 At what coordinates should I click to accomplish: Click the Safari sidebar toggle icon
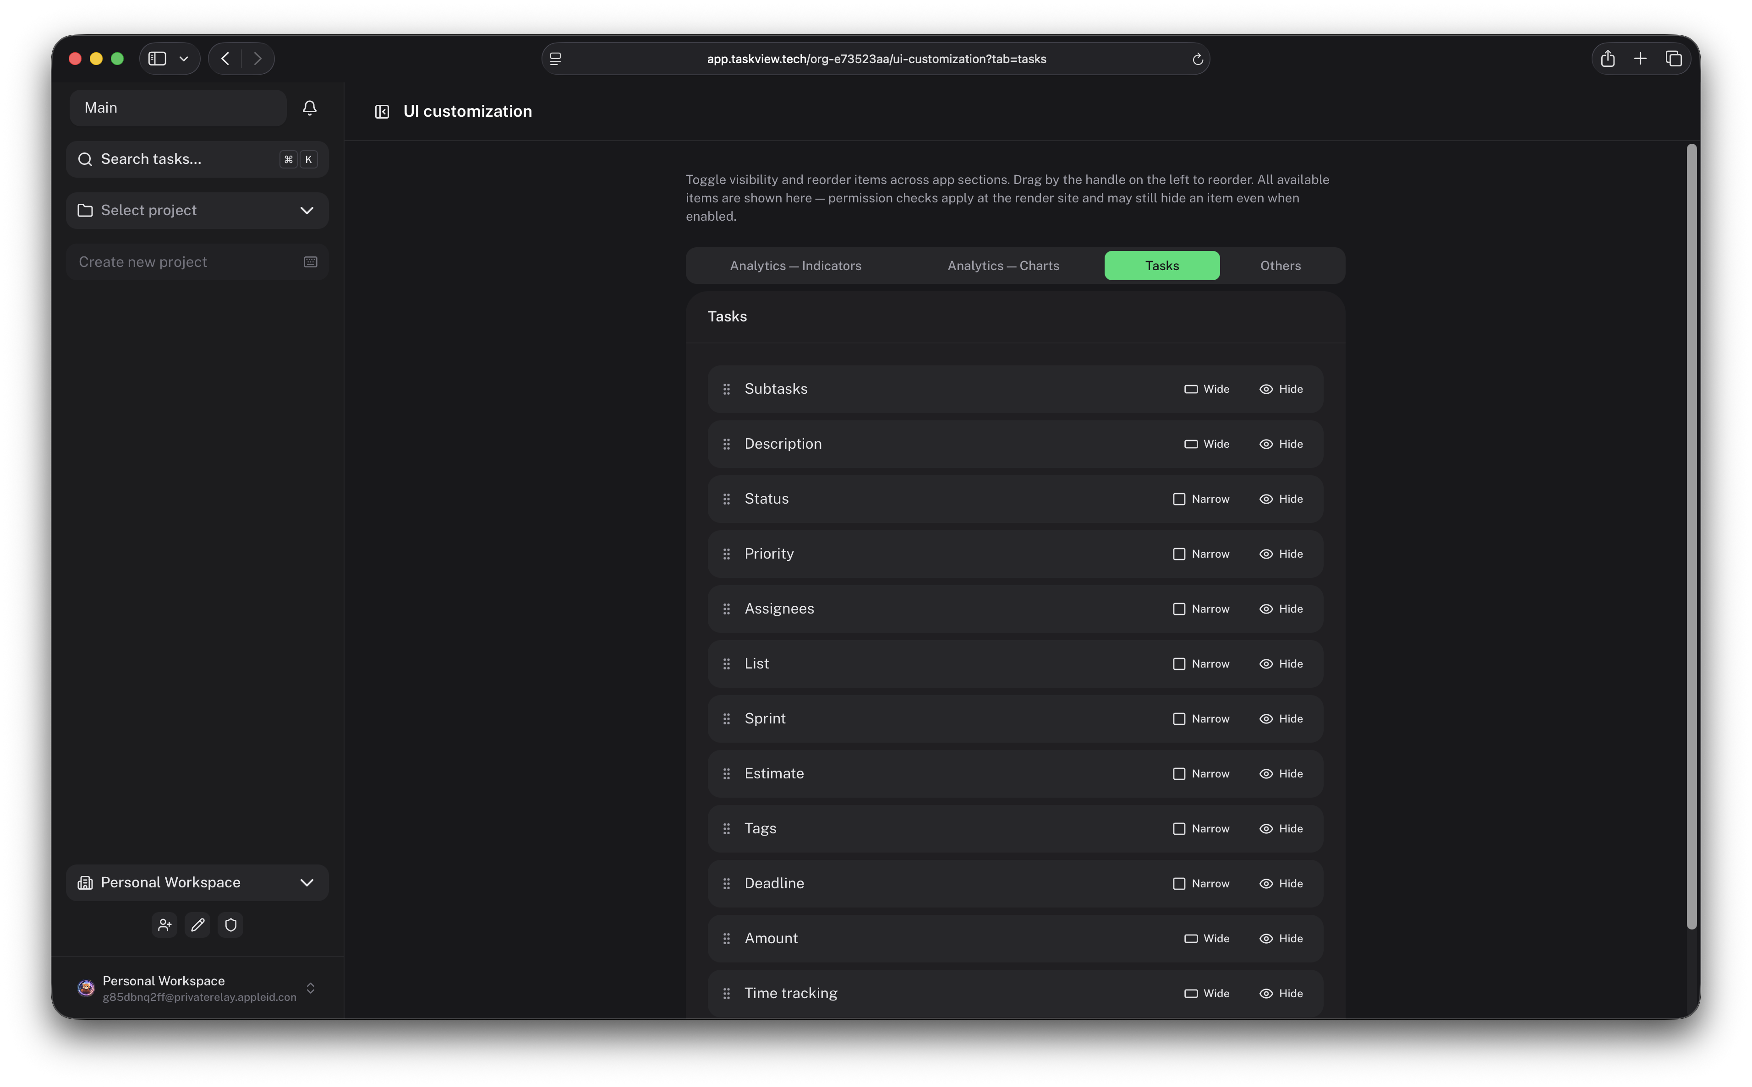coord(158,59)
